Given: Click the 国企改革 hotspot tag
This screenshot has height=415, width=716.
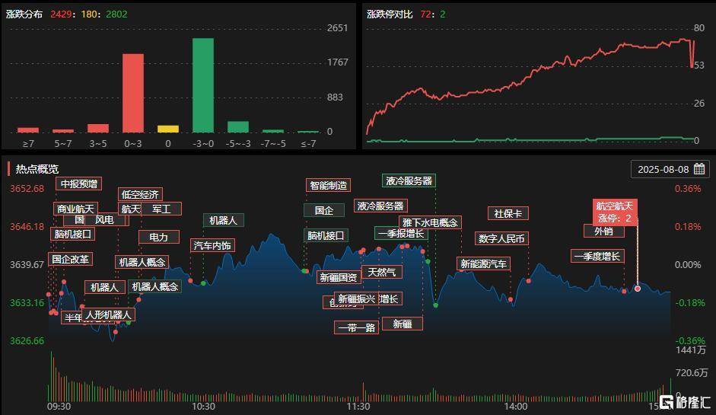Looking at the screenshot, I should click(70, 259).
